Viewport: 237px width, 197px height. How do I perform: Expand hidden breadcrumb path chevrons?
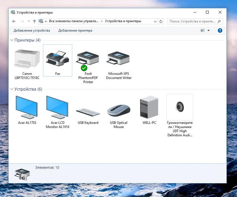click(46, 21)
